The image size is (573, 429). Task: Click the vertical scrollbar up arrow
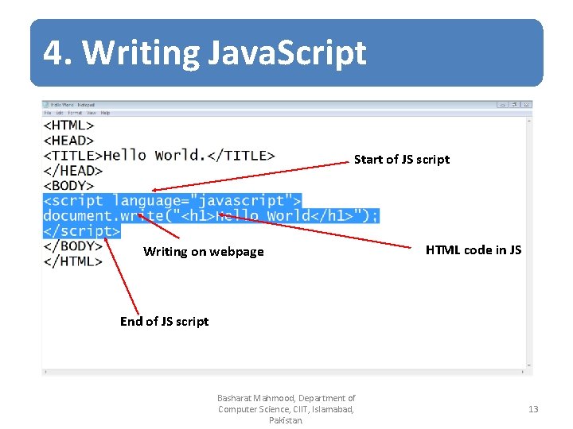point(529,121)
